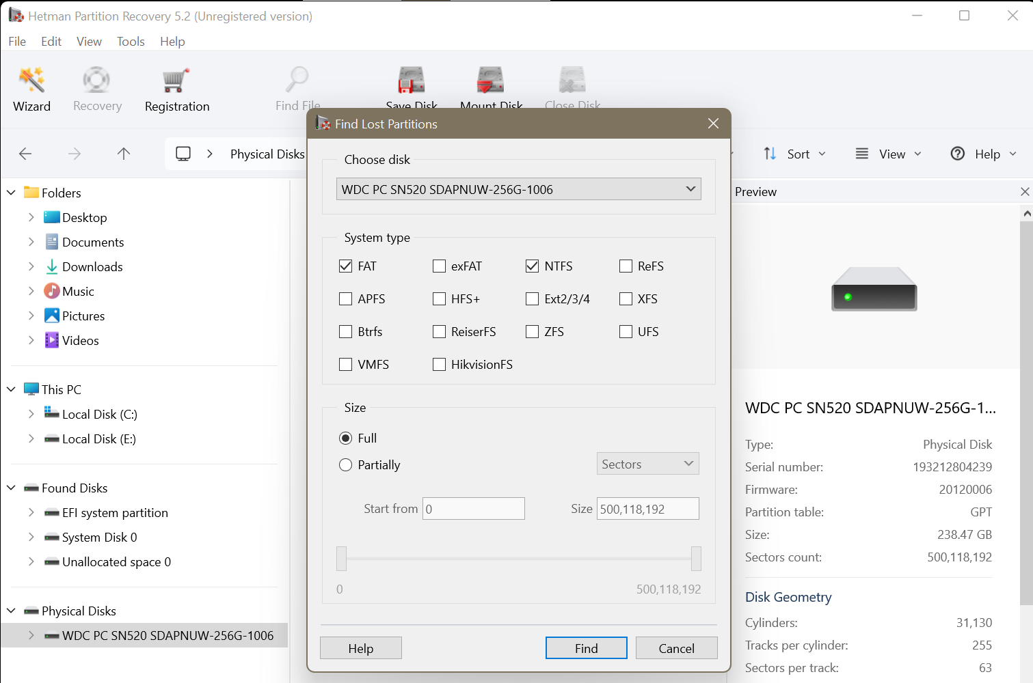The height and width of the screenshot is (683, 1033).
Task: Enable the Btrfs checkbox
Action: click(346, 332)
